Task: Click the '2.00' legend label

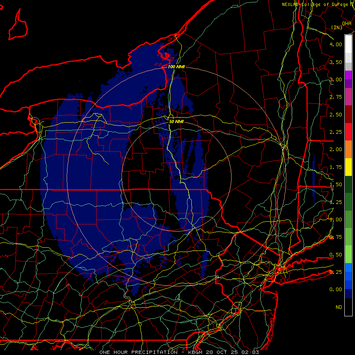Action: pos(336,149)
